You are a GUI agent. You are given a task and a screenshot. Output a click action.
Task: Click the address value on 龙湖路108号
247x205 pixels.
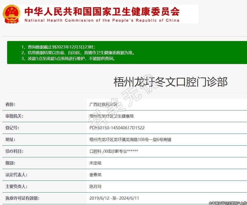(x=130, y=140)
